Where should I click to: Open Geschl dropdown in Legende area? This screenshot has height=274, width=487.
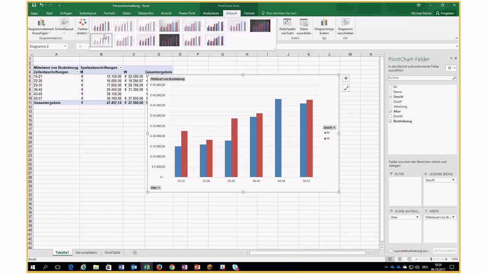pos(453,180)
